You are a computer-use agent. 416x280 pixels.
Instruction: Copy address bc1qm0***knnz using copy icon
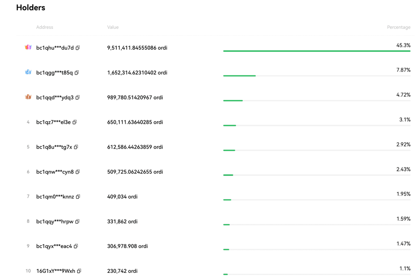click(78, 197)
